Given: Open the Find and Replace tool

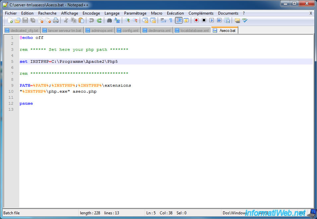Looking at the screenshot, I should (x=117, y=20).
